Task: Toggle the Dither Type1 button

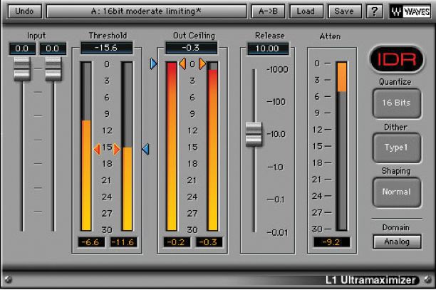Action: click(x=397, y=147)
